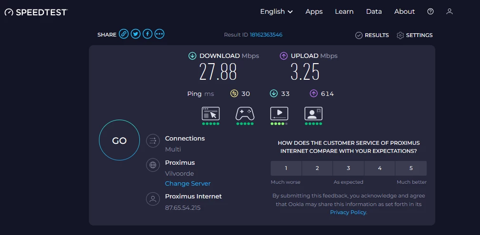Screen dimensions: 480x235
Task: Click the video chat performance icon
Action: point(313,113)
